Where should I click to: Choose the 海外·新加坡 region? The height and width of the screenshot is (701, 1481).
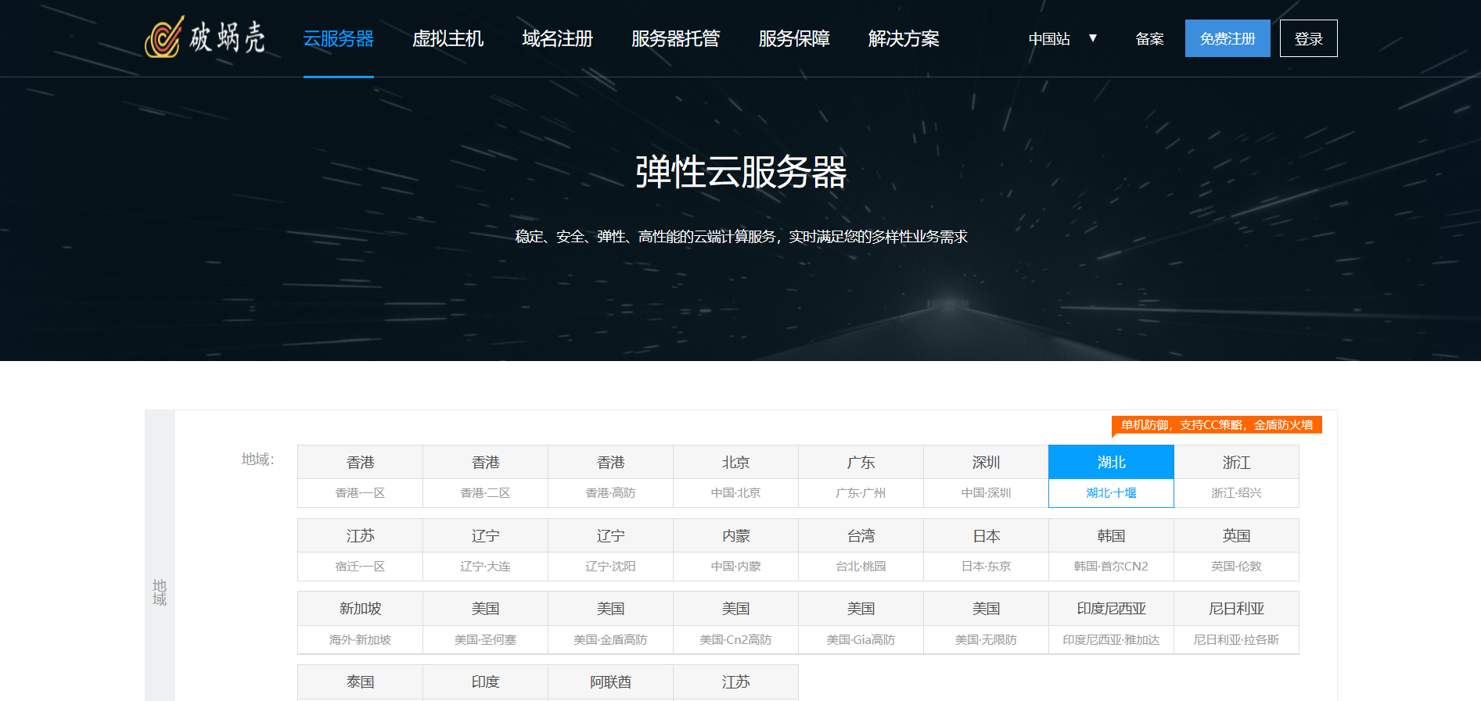pyautogui.click(x=360, y=623)
